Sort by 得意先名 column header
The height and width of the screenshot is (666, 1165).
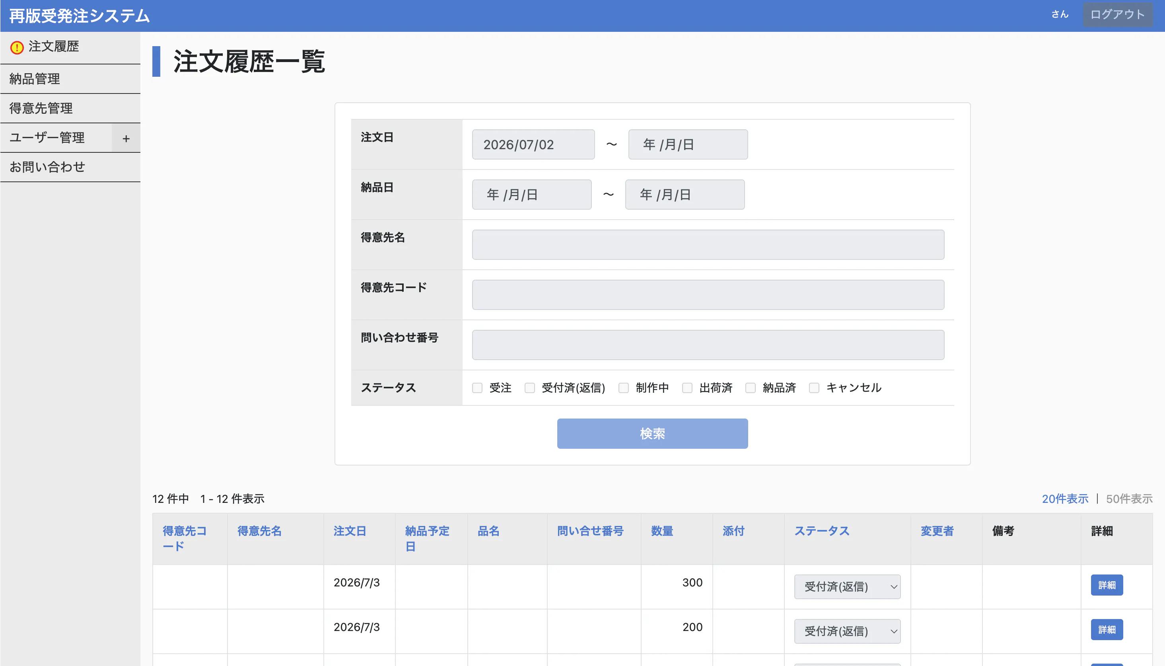pos(259,531)
